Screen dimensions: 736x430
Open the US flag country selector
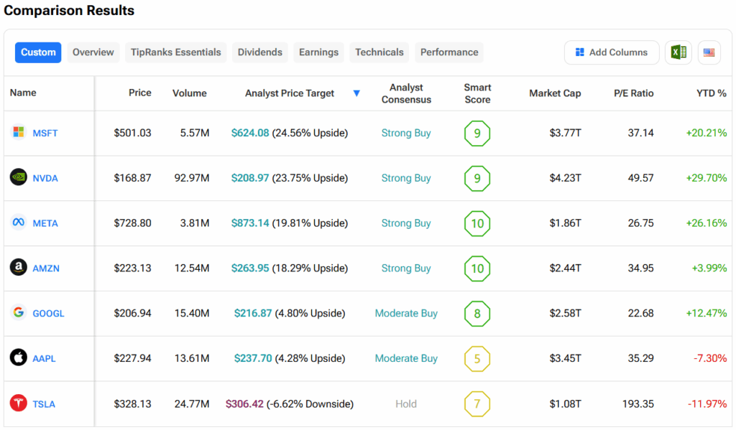[x=709, y=52]
